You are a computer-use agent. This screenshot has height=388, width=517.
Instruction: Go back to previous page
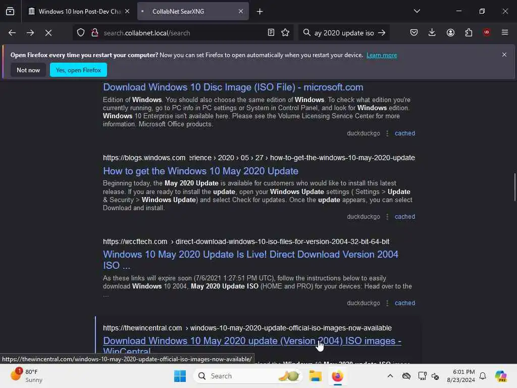[x=12, y=33]
